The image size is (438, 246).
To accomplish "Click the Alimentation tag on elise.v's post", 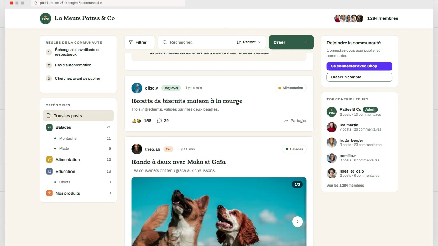I will coord(291,88).
